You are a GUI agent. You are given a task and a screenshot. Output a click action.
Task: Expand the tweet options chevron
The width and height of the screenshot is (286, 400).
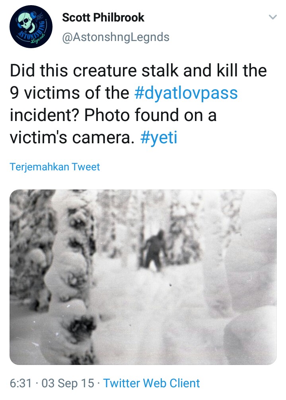272,18
